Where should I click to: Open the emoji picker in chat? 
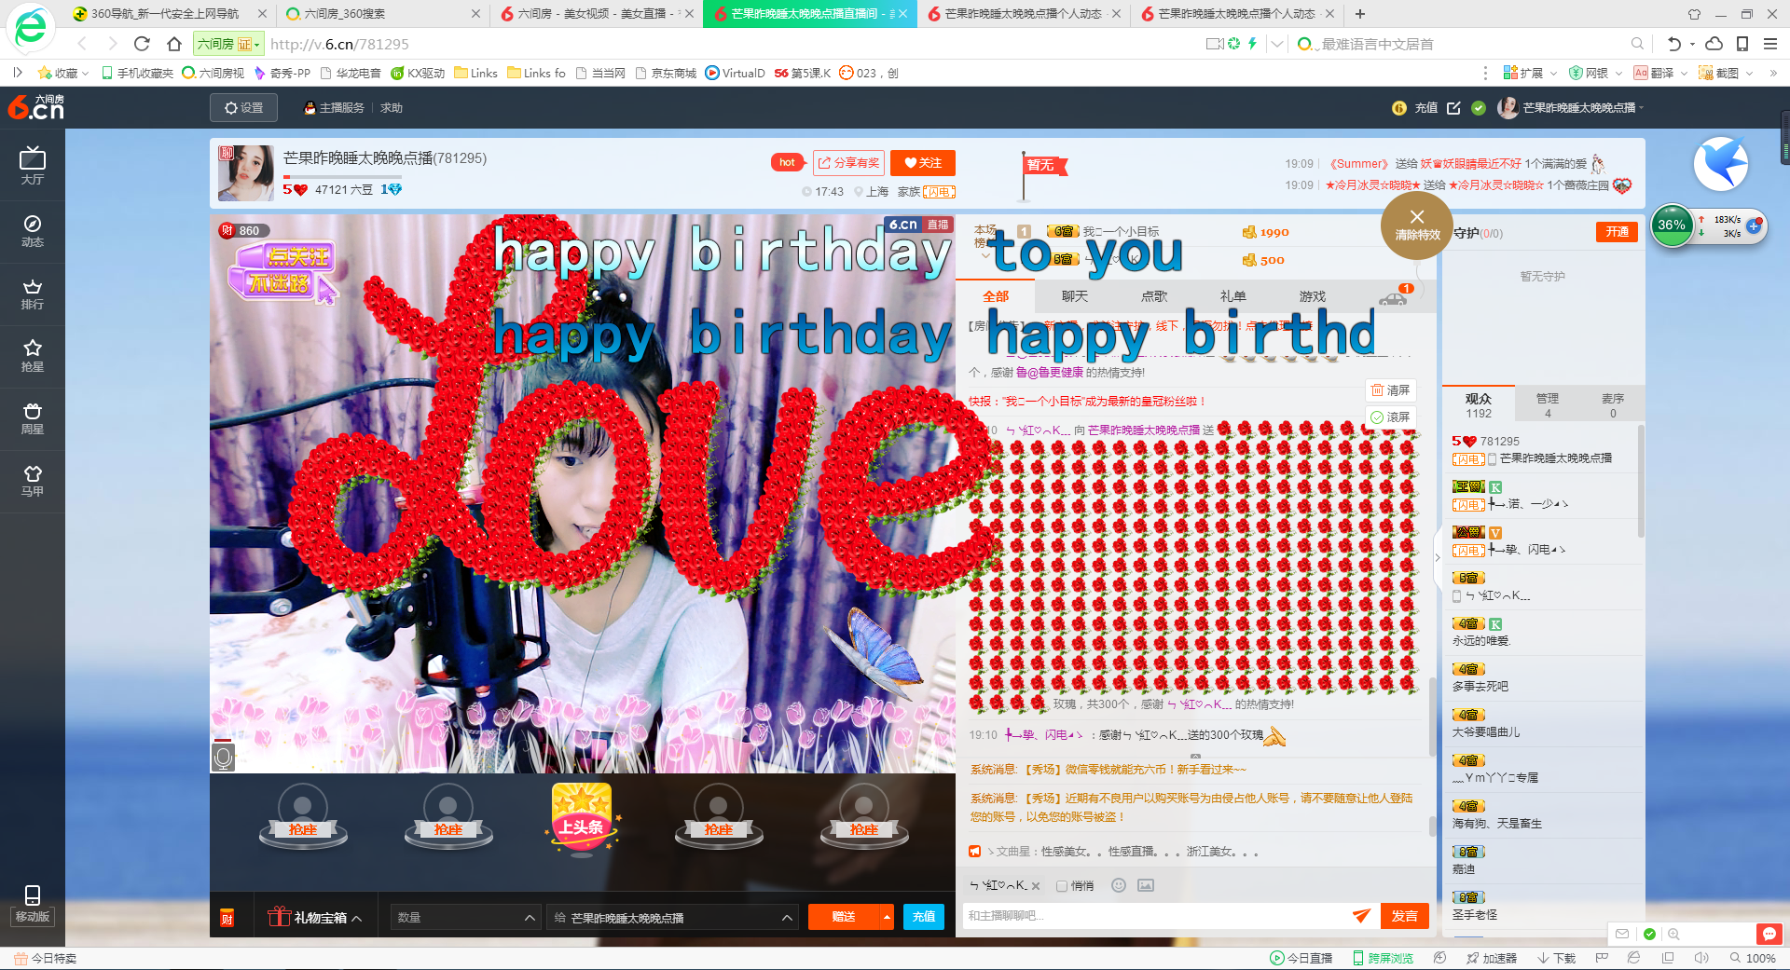pyautogui.click(x=1119, y=885)
